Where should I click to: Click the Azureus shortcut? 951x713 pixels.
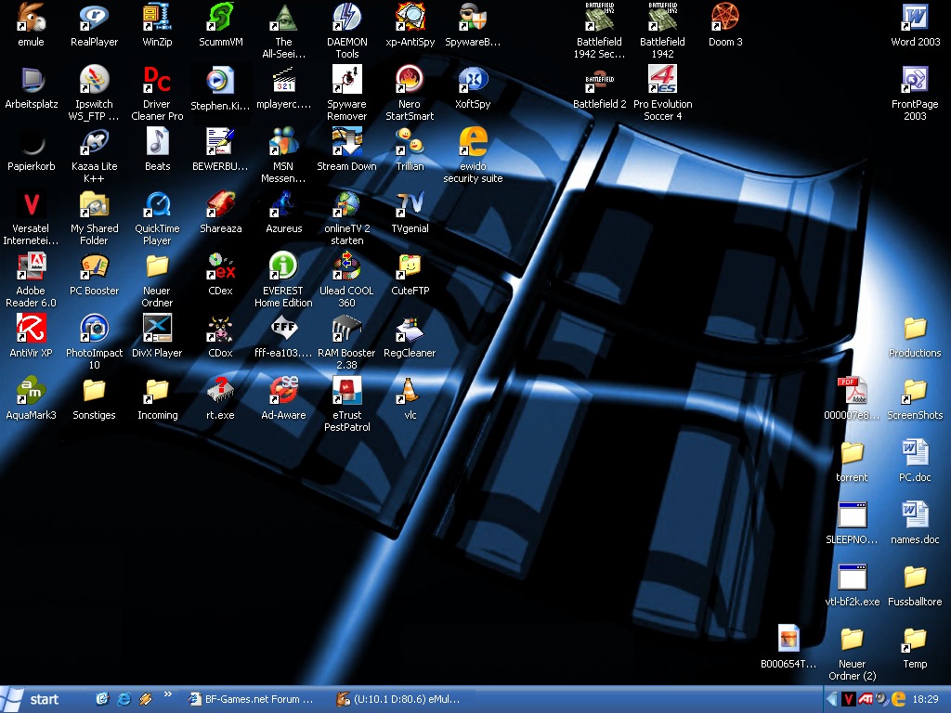point(284,211)
